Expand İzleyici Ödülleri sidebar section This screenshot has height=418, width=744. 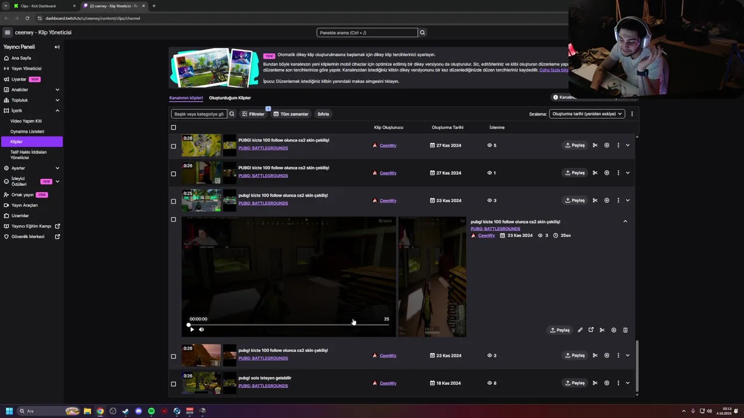[57, 182]
